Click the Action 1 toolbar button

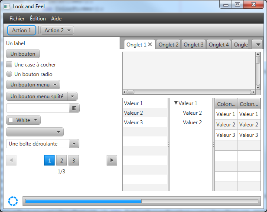[22, 30]
